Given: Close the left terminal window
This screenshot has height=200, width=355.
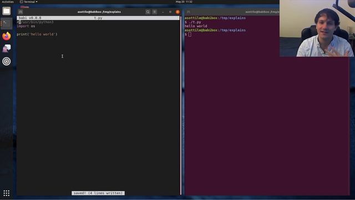Looking at the screenshot, I should pyautogui.click(x=177, y=12).
